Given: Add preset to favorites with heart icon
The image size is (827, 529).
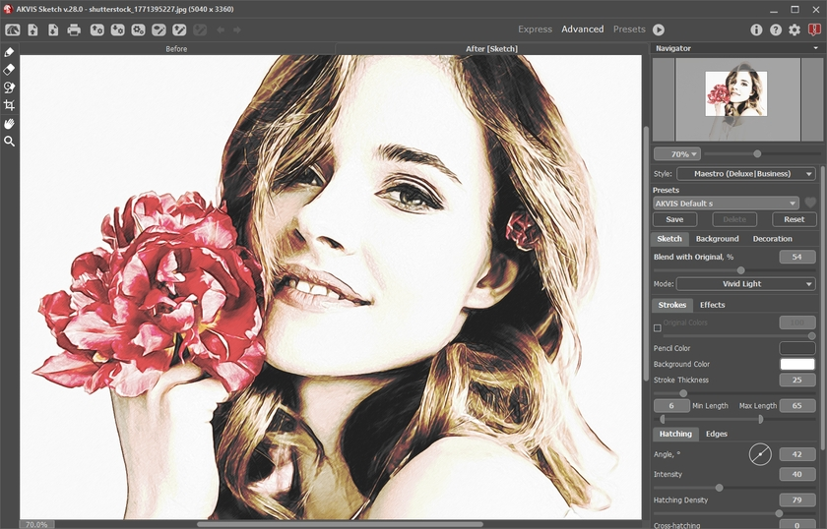Looking at the screenshot, I should pos(810,204).
